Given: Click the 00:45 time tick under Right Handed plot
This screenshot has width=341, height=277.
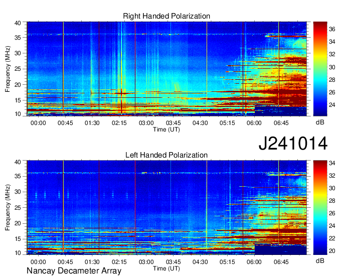Looking at the screenshot, I should click(x=65, y=123).
